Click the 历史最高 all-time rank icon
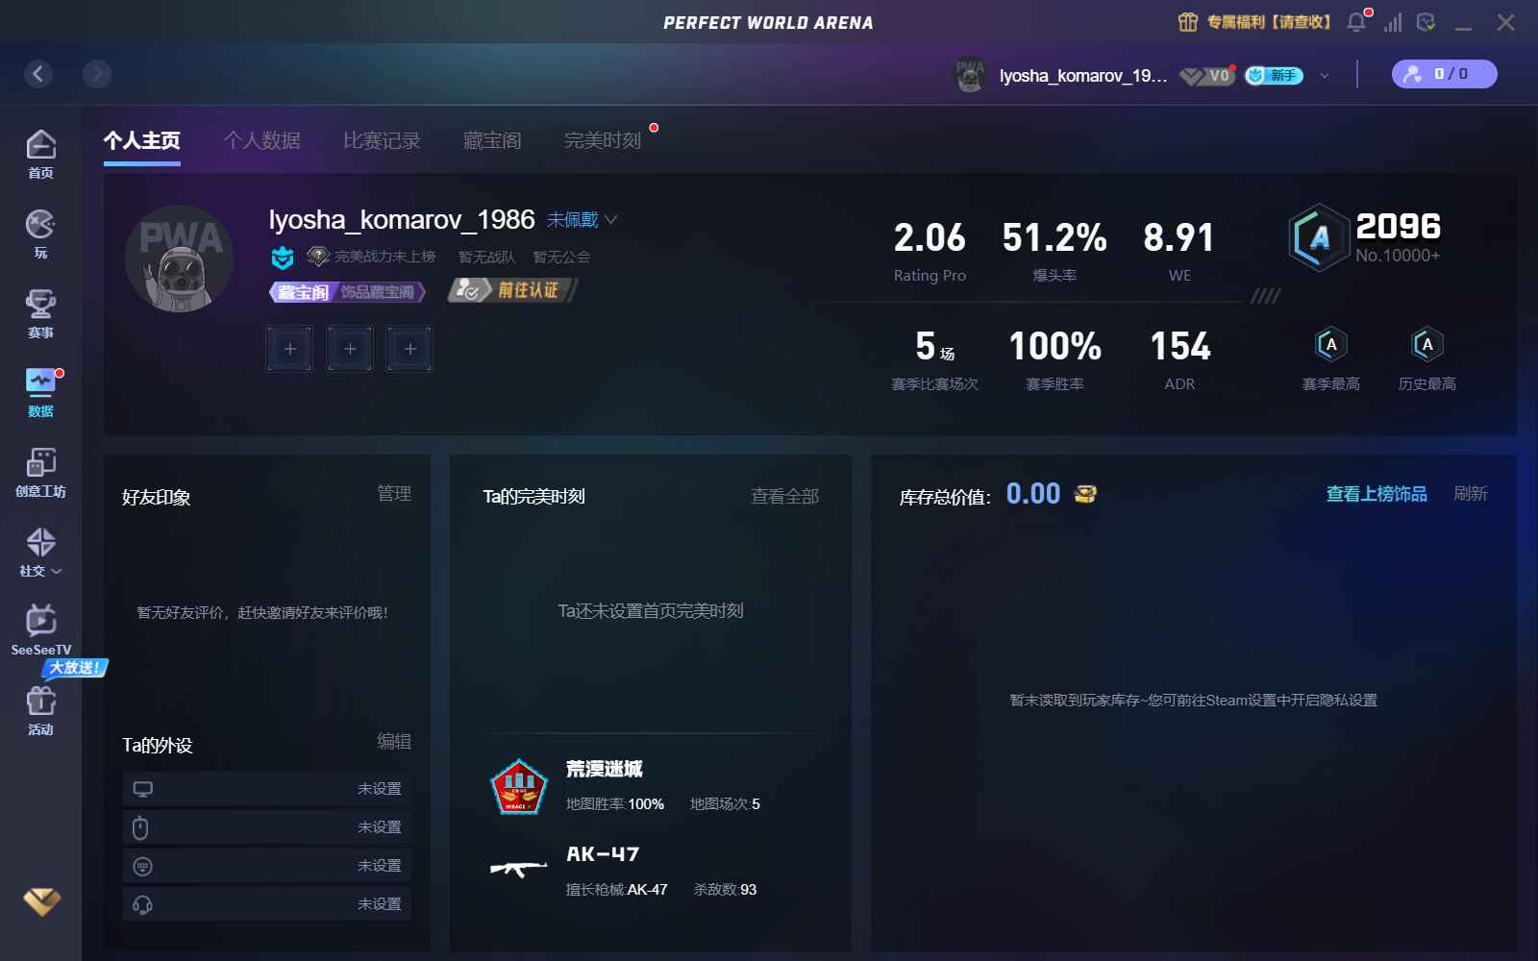 point(1426,344)
